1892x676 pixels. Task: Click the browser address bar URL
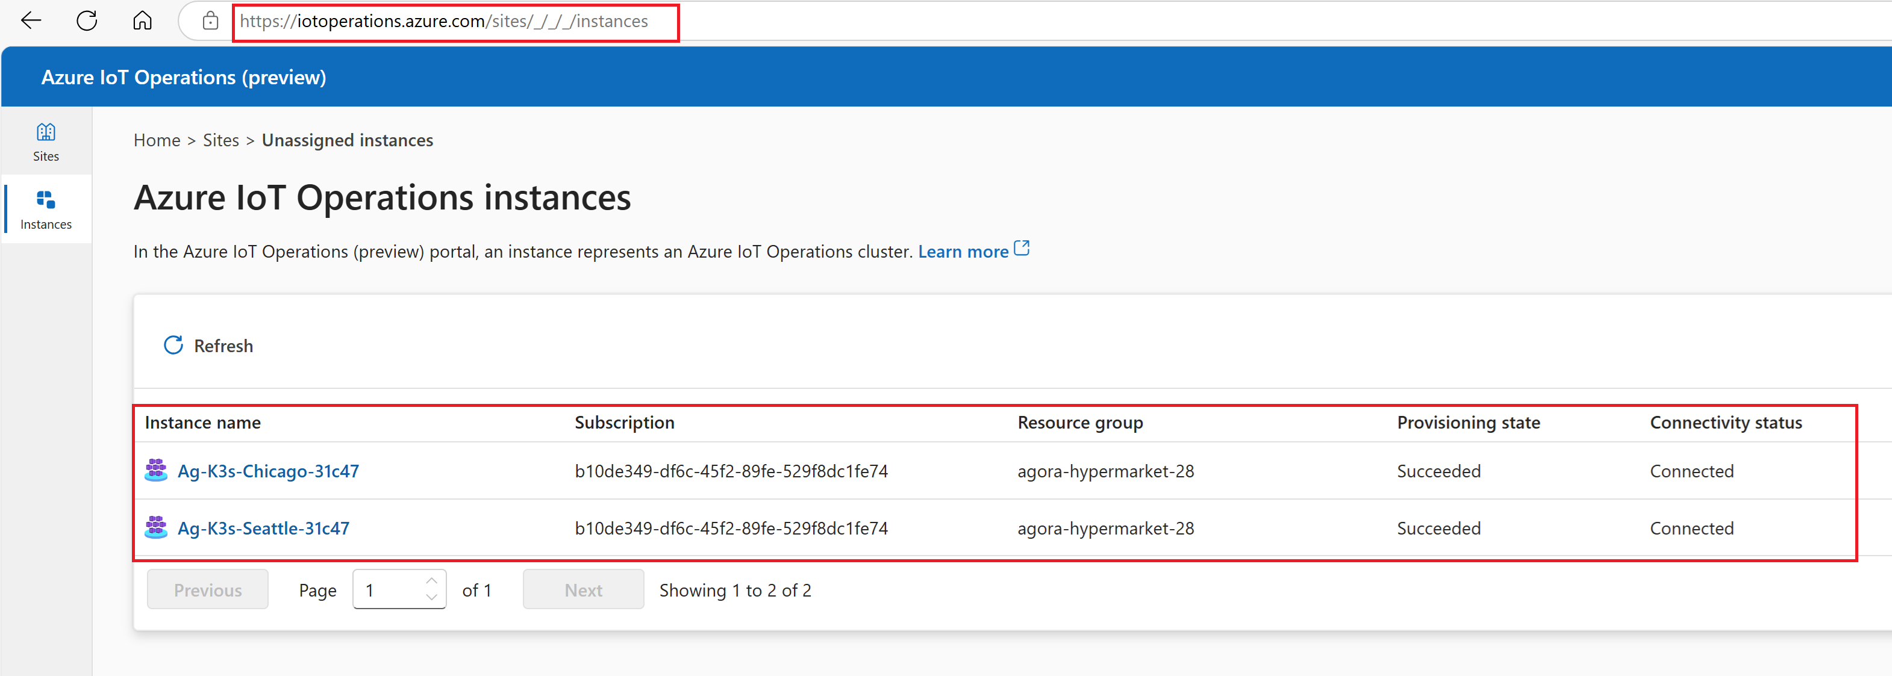443,21
